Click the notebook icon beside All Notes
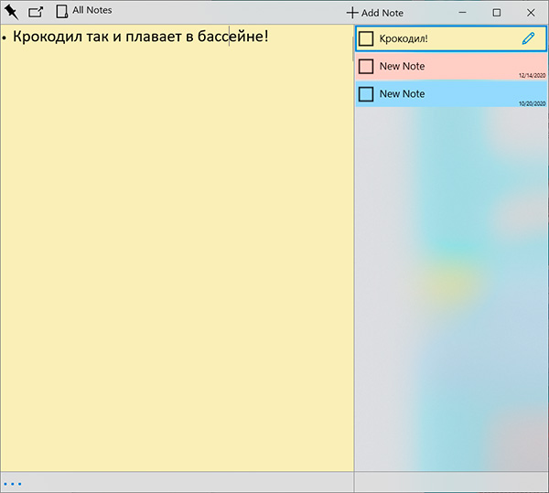Screen dimensions: 549x493 62,12
